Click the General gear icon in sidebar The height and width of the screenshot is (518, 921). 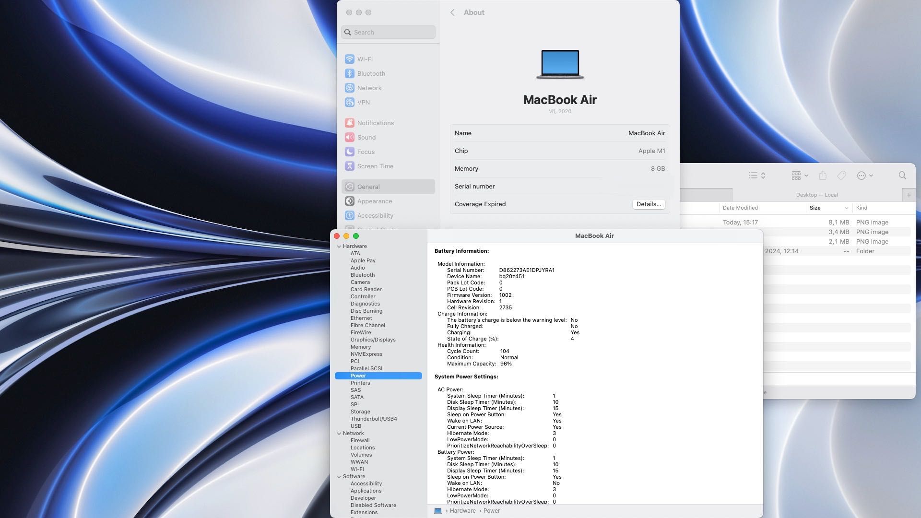click(x=350, y=187)
